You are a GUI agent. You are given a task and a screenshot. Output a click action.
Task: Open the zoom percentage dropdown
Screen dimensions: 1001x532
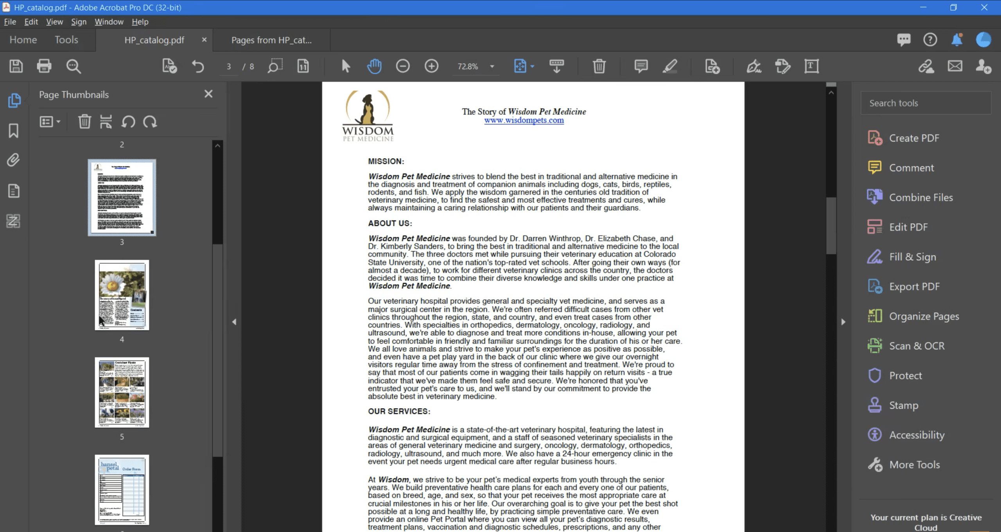[x=492, y=66]
